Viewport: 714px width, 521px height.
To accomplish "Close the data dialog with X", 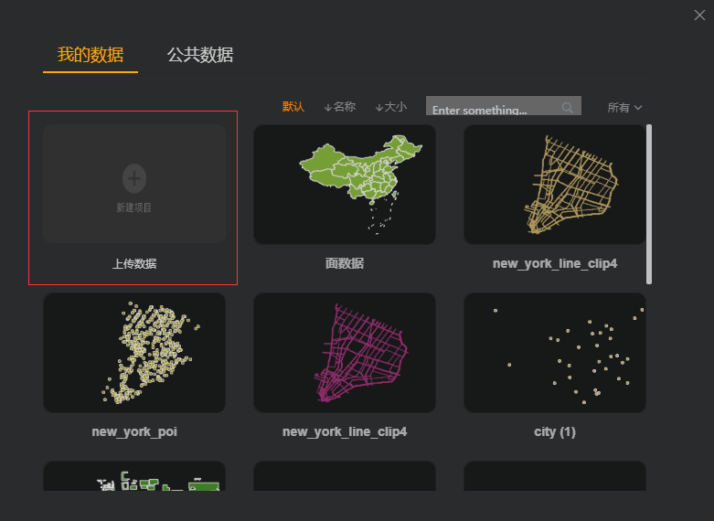I will click(699, 15).
